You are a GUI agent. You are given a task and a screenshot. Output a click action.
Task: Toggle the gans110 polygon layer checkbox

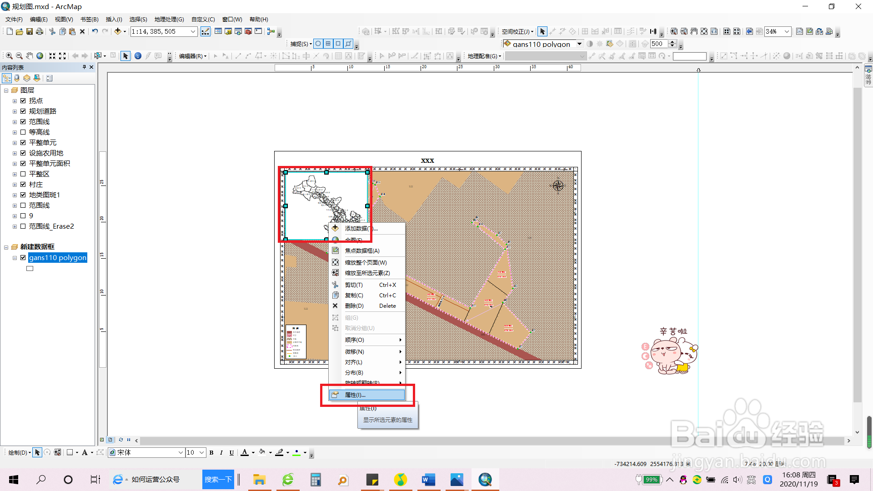(x=23, y=258)
